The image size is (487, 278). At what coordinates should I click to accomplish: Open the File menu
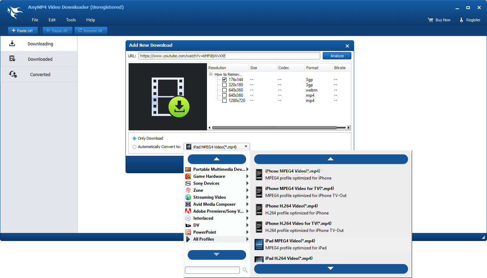click(x=35, y=20)
